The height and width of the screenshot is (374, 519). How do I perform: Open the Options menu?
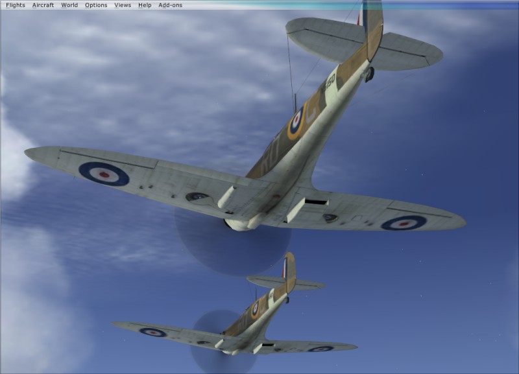tap(96, 5)
